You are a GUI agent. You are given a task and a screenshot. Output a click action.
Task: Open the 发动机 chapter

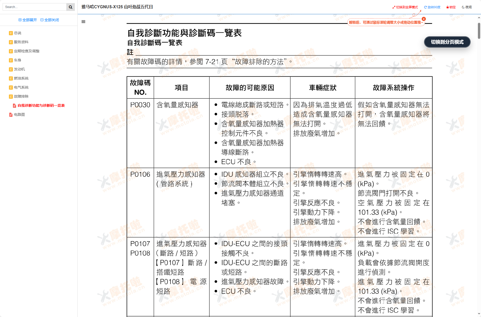[19, 69]
